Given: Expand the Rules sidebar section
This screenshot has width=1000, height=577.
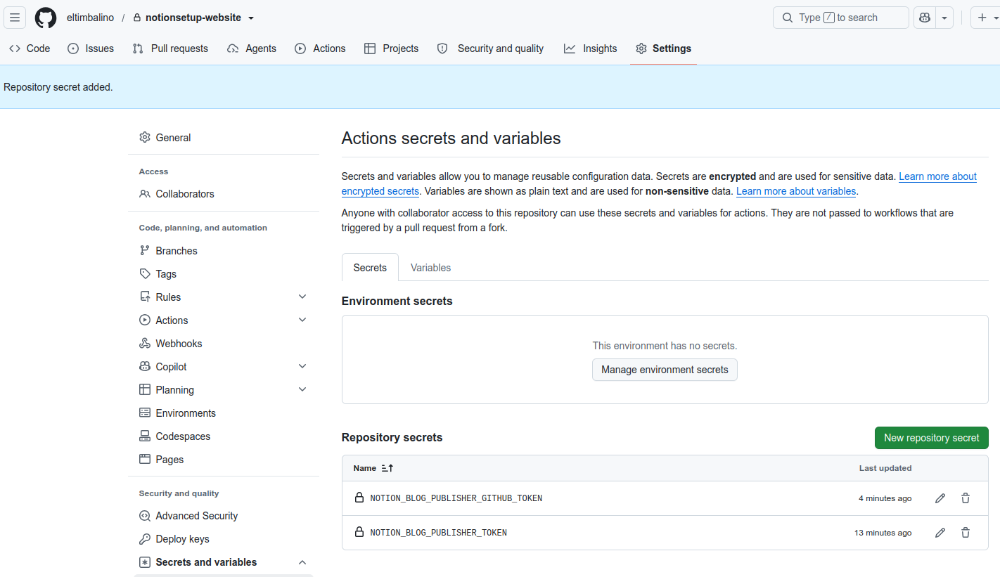Looking at the screenshot, I should tap(302, 297).
